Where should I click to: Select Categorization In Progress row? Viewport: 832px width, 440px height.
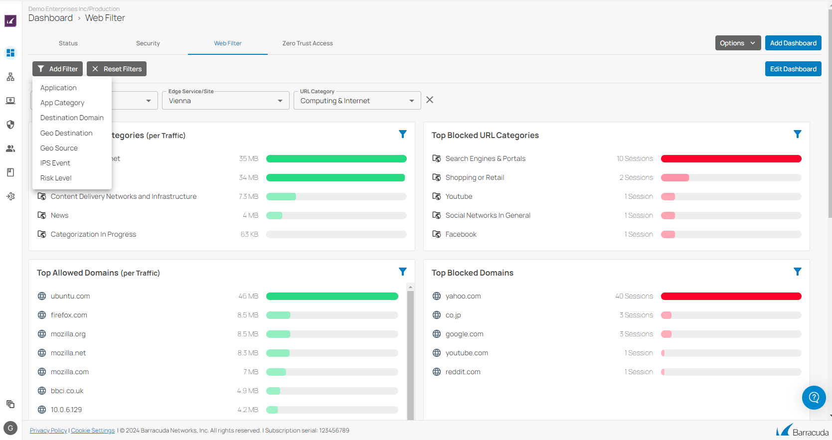(x=222, y=234)
